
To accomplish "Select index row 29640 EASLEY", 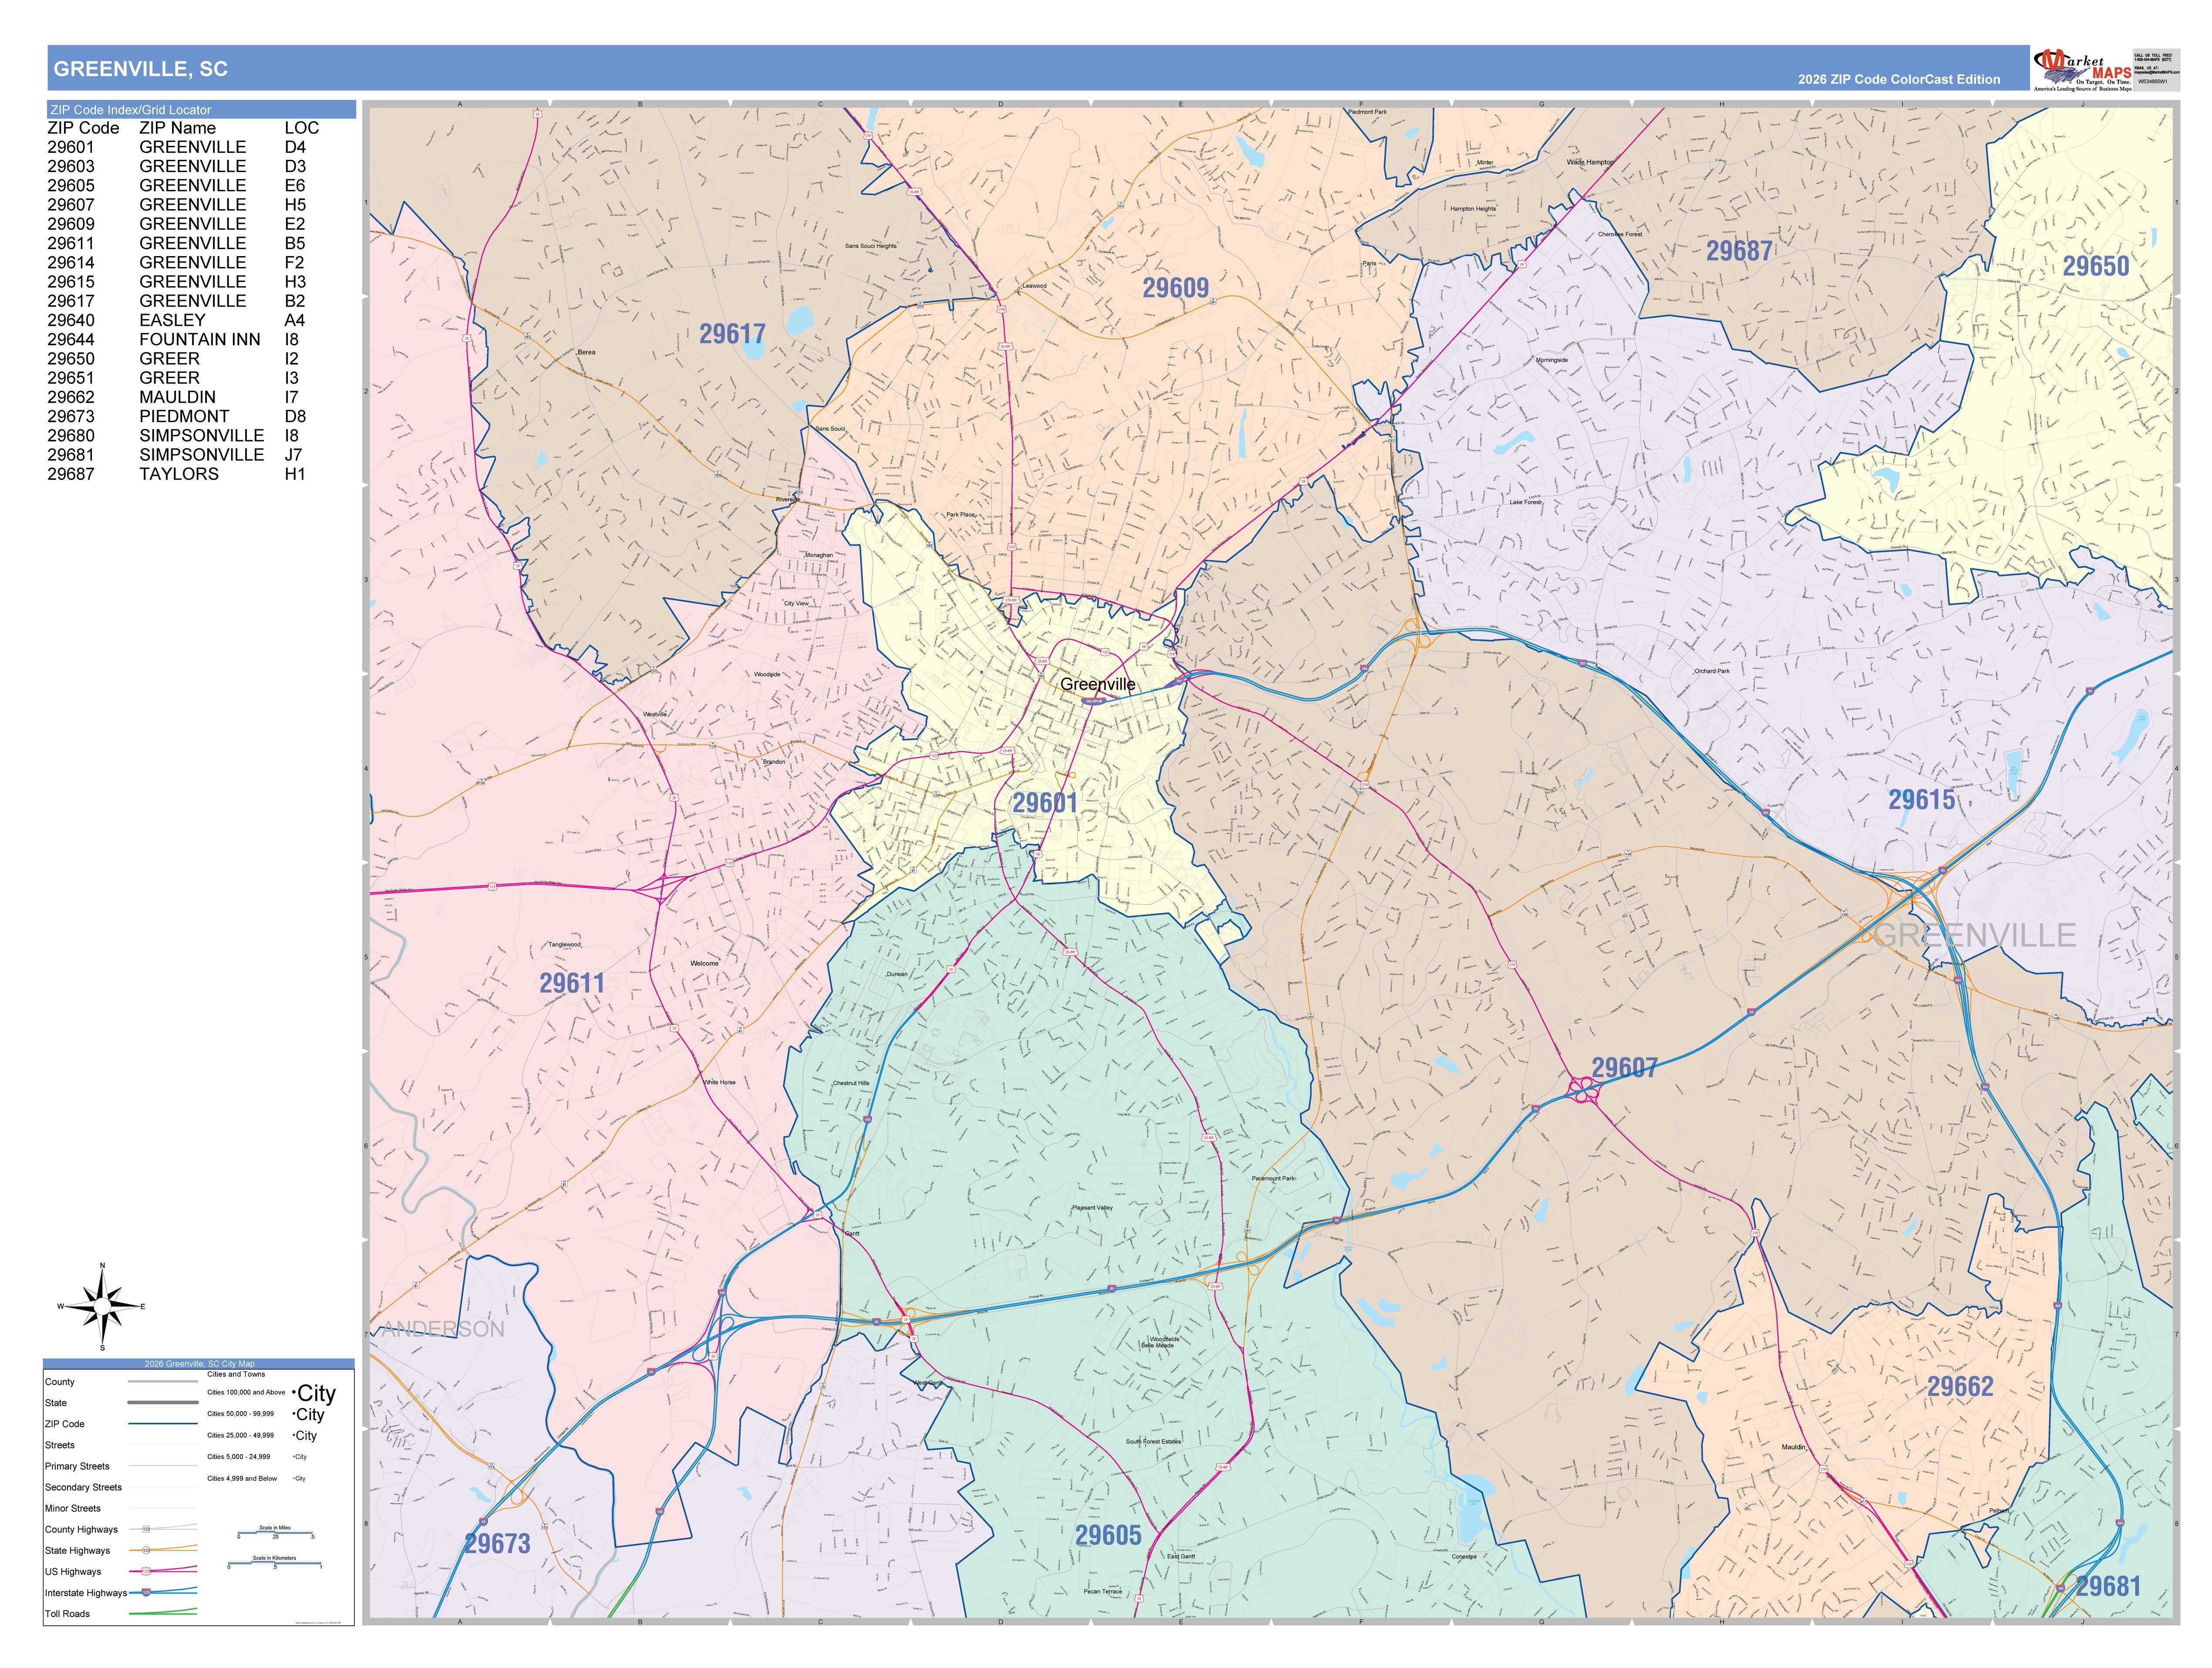I will (177, 320).
